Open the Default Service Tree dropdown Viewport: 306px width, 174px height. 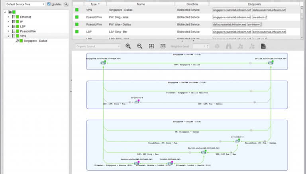pyautogui.click(x=25, y=4)
